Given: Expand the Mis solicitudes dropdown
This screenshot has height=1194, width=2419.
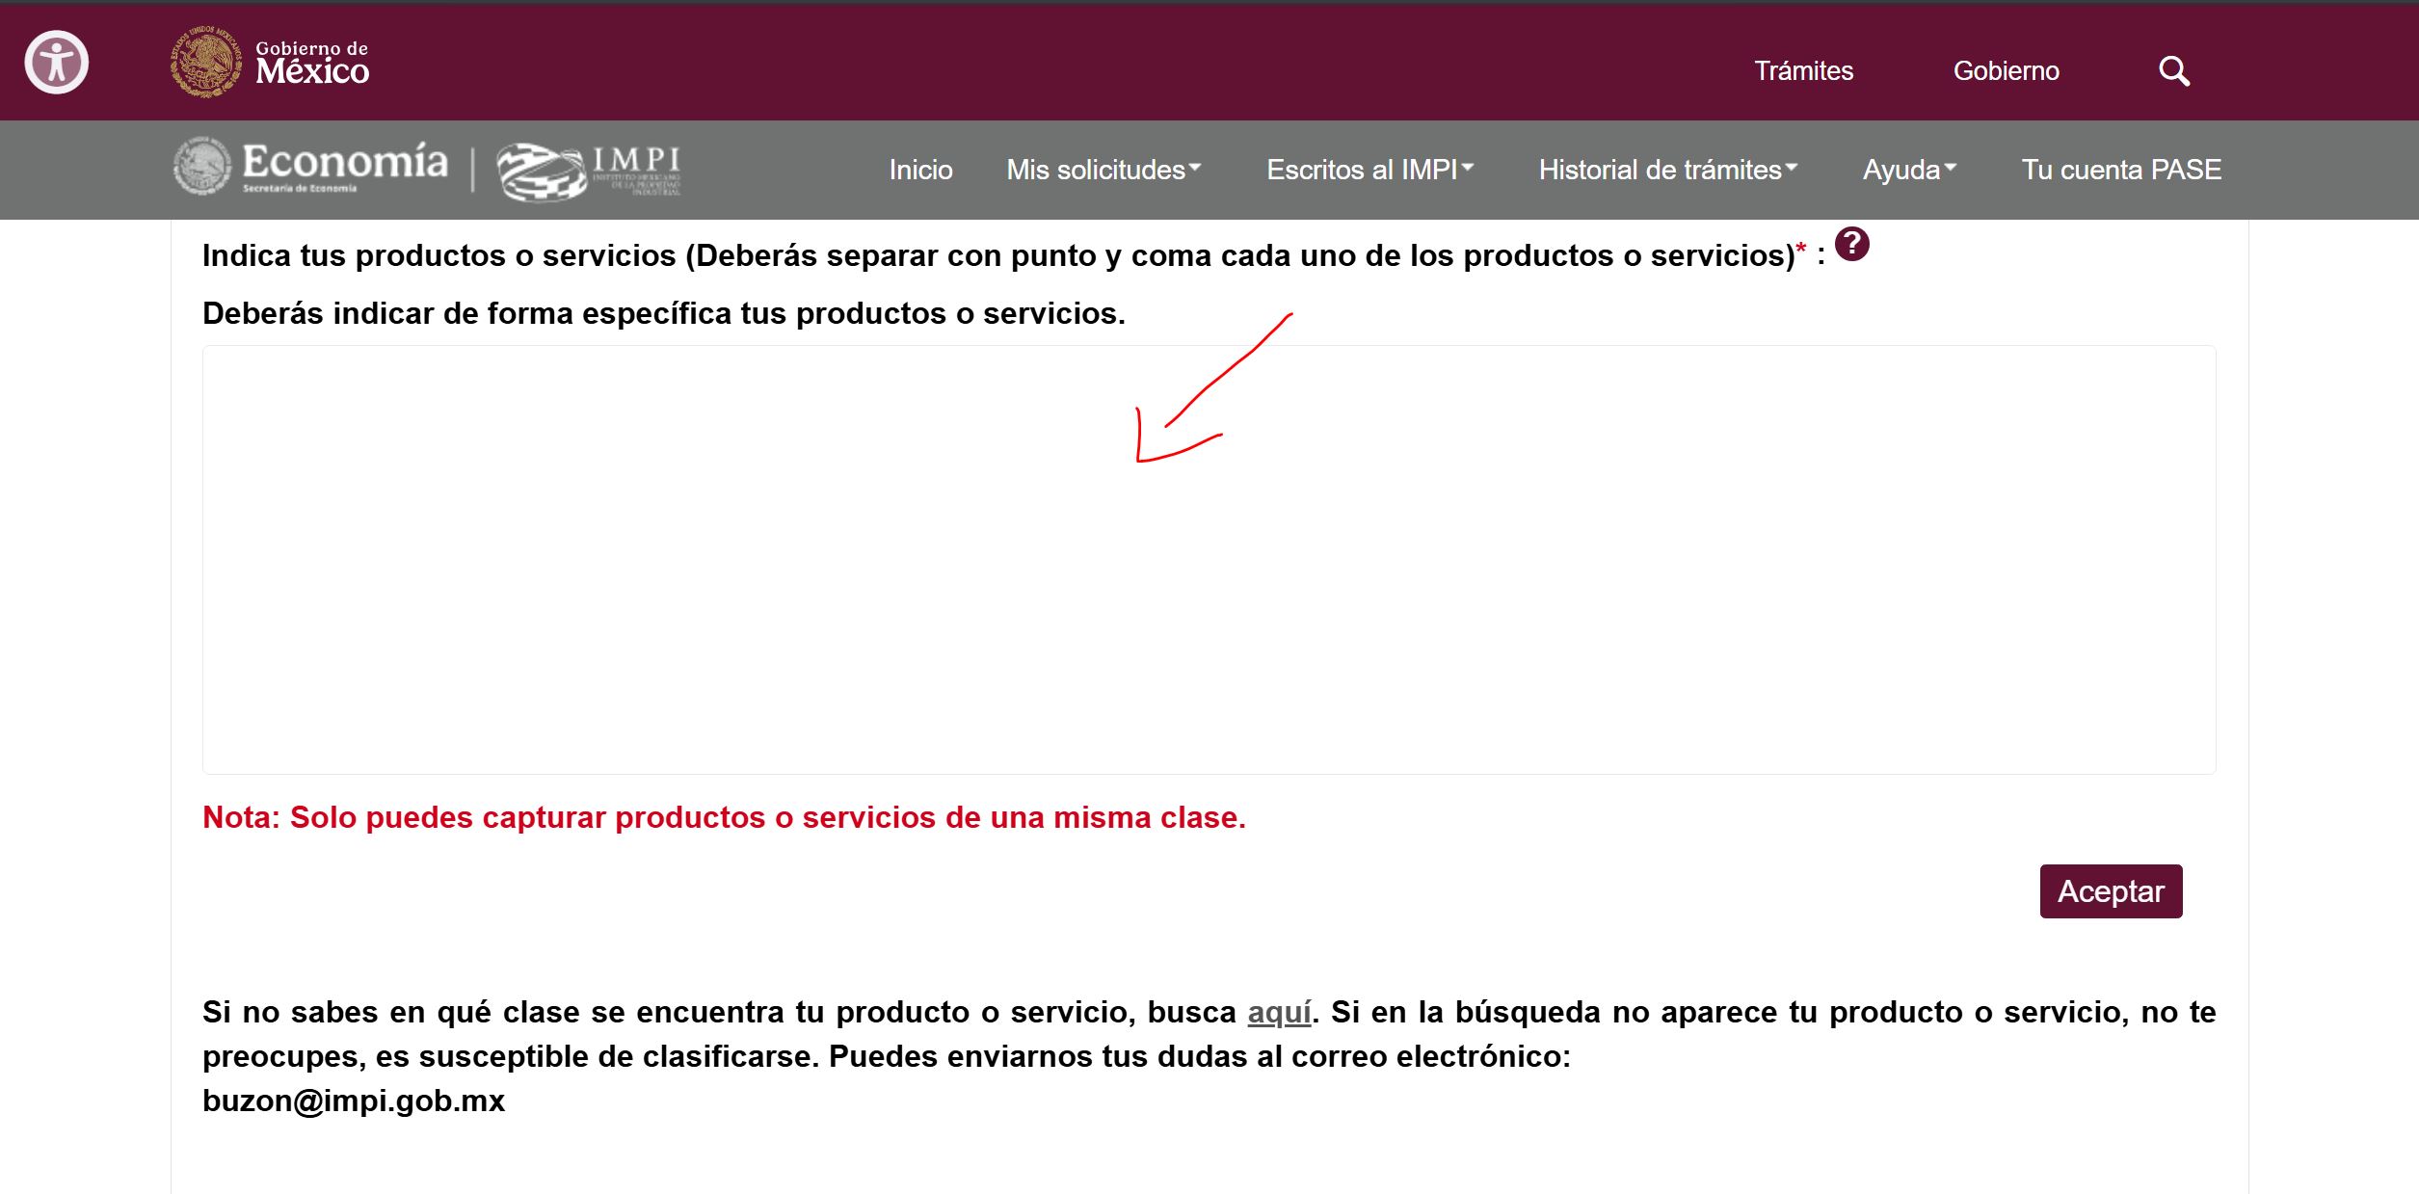Looking at the screenshot, I should pos(1103,170).
